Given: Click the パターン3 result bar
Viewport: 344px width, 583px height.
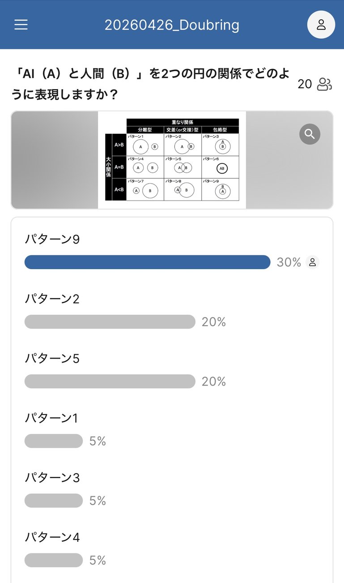Looking at the screenshot, I should tap(54, 501).
